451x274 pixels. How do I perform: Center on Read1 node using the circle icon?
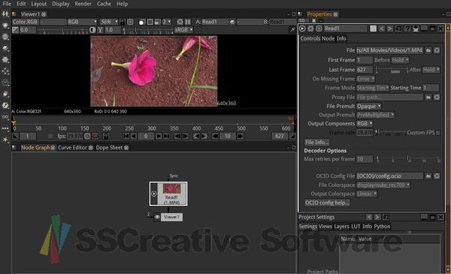319,29
